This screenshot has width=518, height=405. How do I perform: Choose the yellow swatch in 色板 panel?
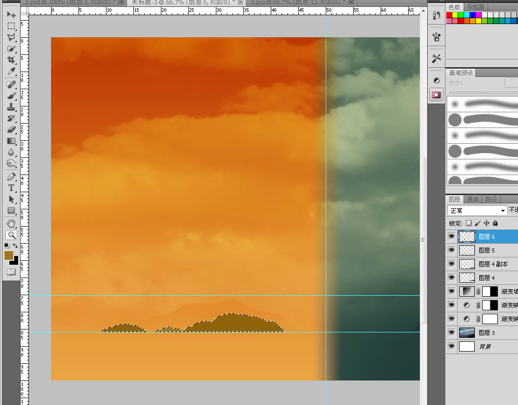455,15
